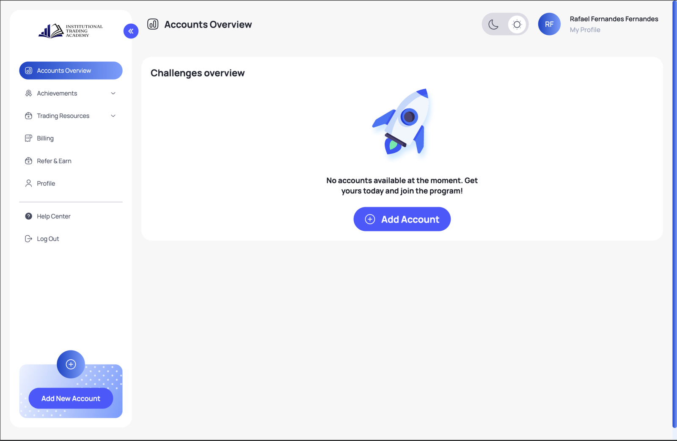The image size is (677, 441).
Task: Click the Refer & Earn gift icon
Action: click(28, 161)
